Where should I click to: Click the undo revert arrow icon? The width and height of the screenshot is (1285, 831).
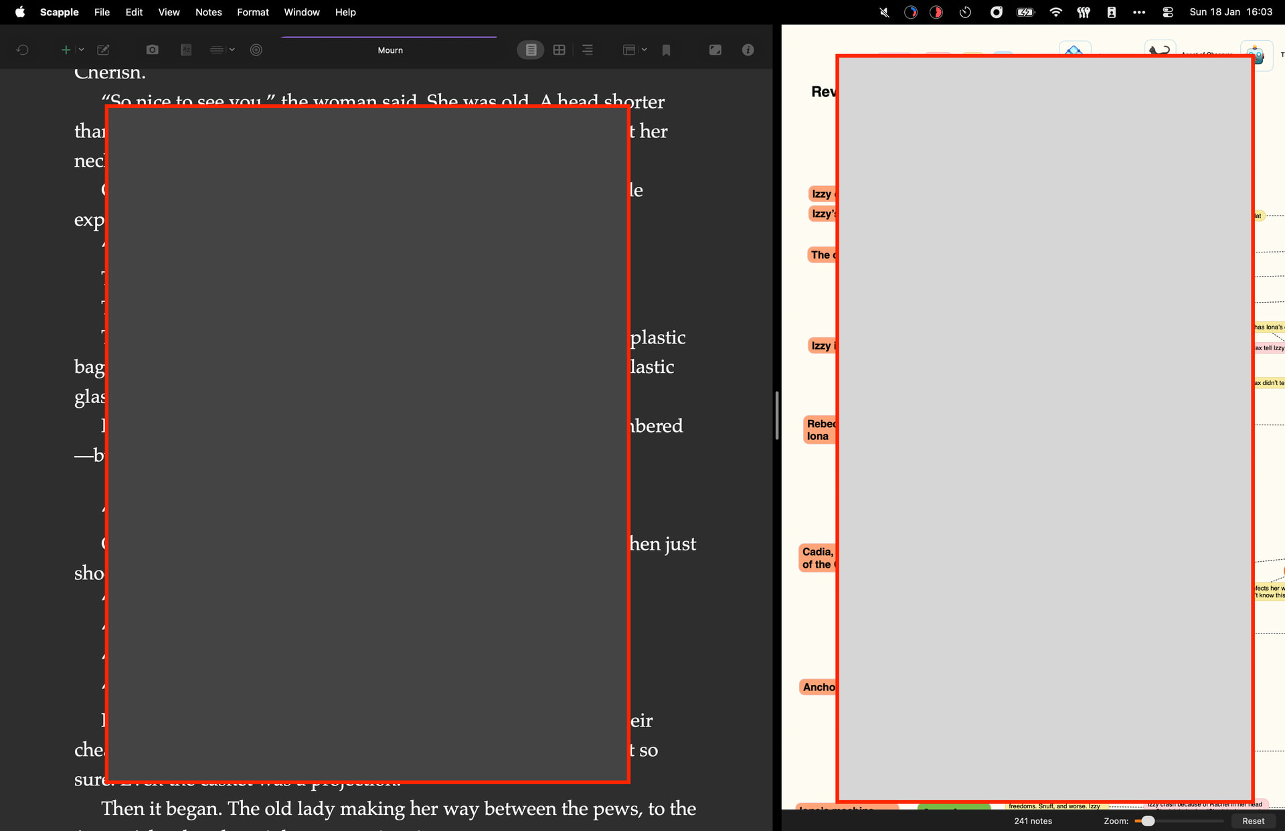pos(22,50)
